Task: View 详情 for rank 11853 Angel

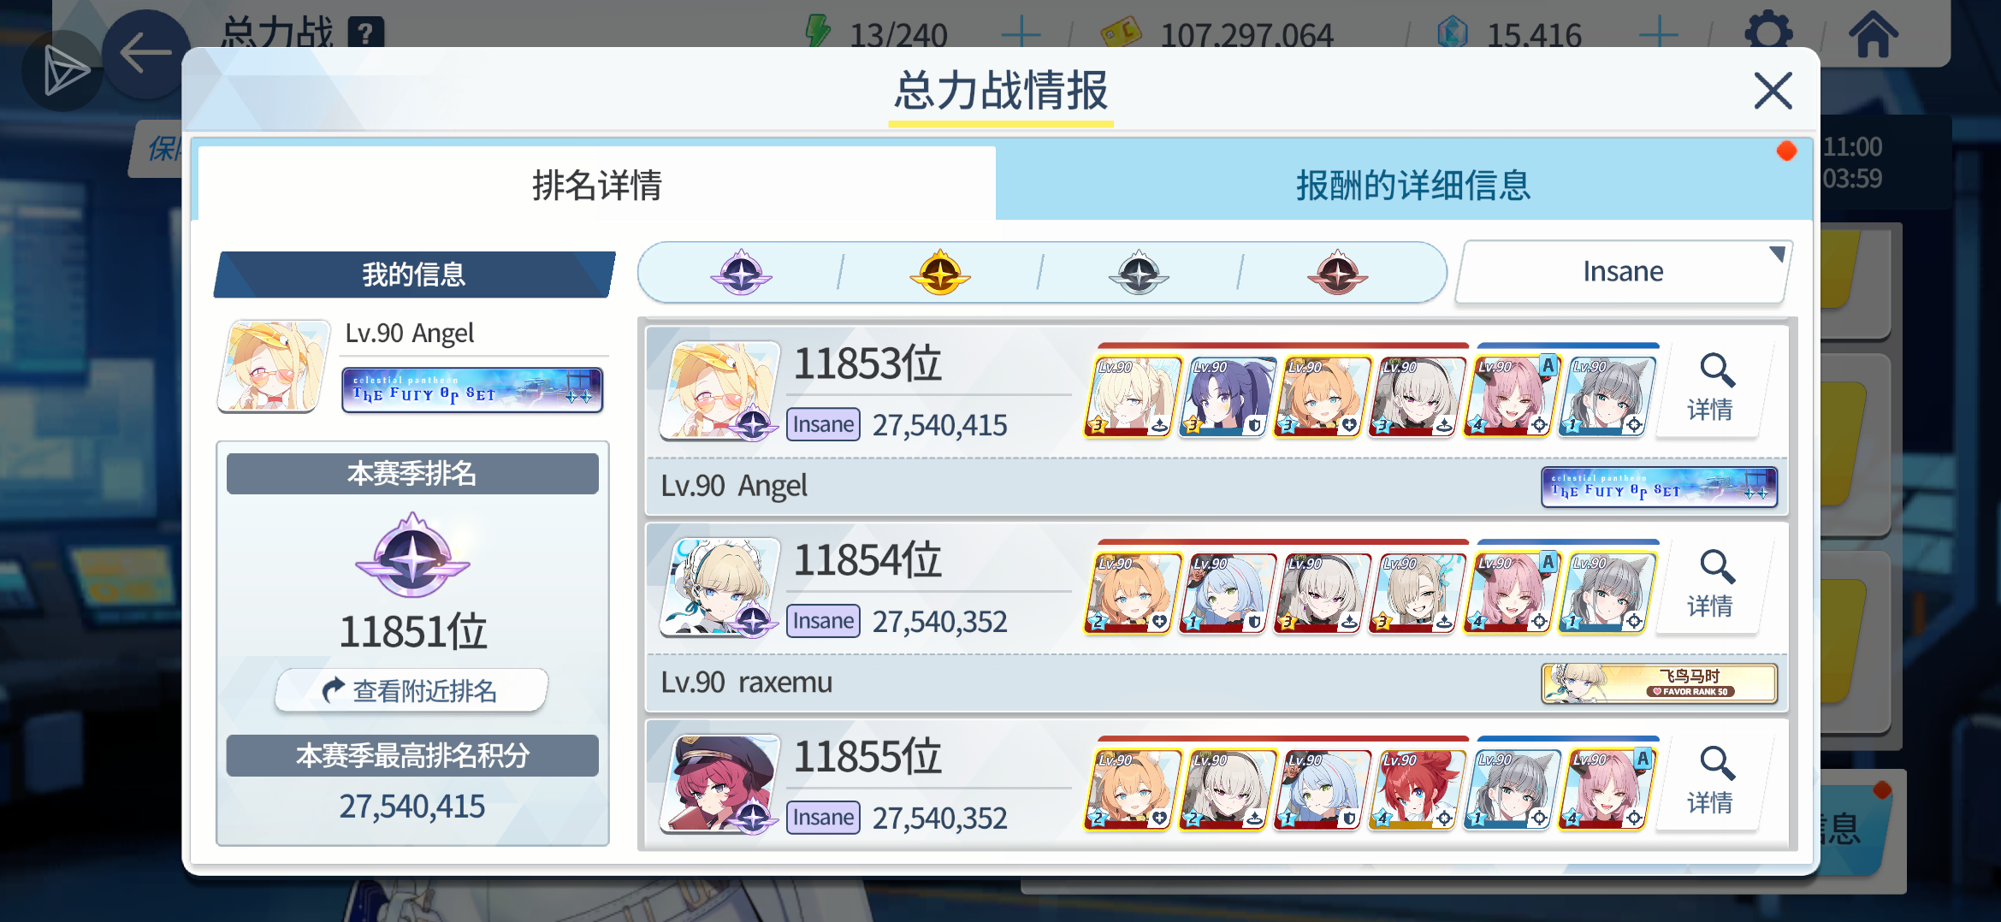Action: (x=1709, y=389)
